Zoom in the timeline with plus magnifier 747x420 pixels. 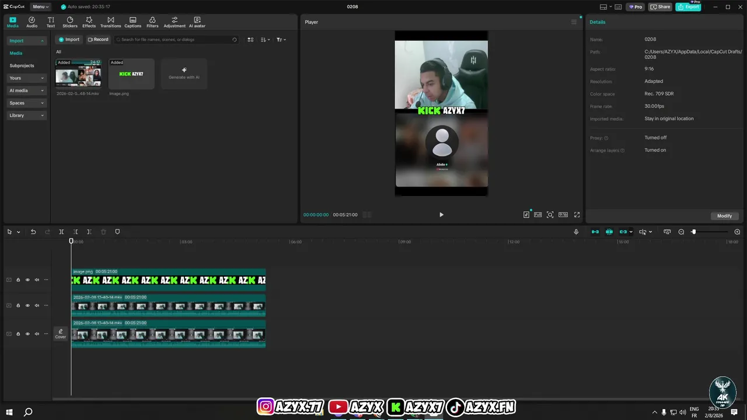click(x=737, y=232)
